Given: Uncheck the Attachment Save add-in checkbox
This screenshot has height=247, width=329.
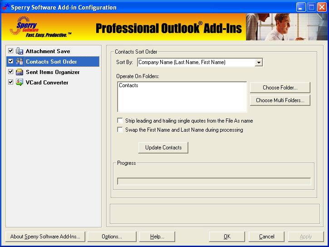Looking at the screenshot, I should pos(11,50).
